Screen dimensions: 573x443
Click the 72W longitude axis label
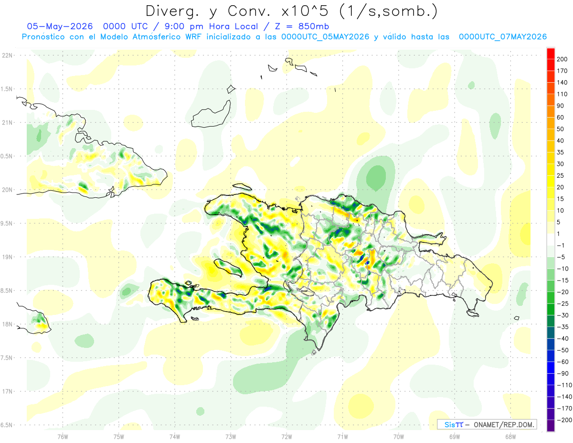286,436
